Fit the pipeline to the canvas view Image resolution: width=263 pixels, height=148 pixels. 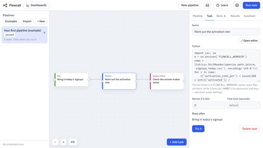(x=73, y=142)
